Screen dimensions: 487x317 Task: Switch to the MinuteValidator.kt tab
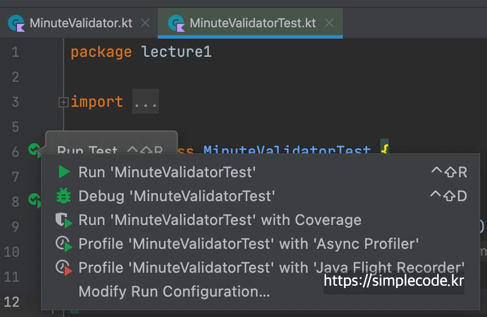[x=81, y=23]
